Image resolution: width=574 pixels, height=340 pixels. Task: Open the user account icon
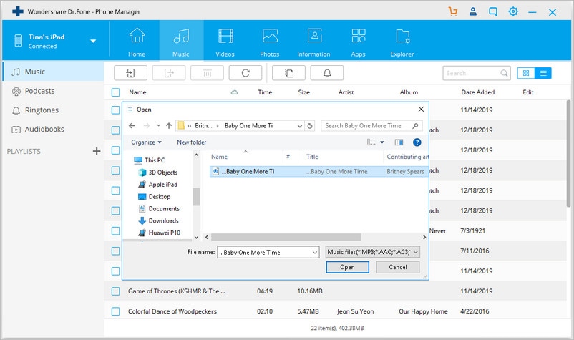click(473, 11)
